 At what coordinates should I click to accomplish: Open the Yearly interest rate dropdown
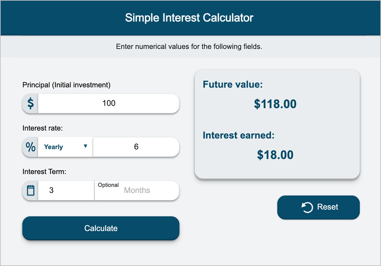[x=65, y=147]
